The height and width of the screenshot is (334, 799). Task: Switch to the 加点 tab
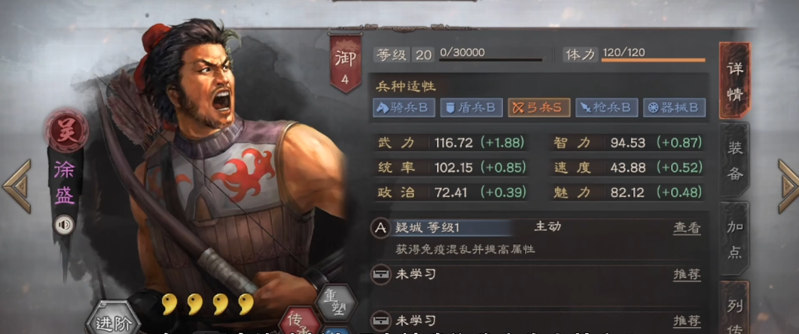click(733, 239)
